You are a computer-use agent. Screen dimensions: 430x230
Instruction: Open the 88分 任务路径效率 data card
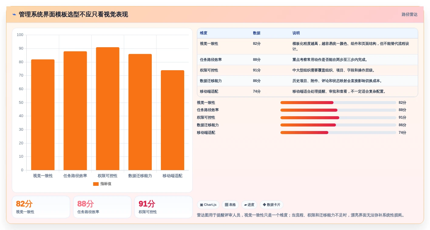click(x=102, y=207)
